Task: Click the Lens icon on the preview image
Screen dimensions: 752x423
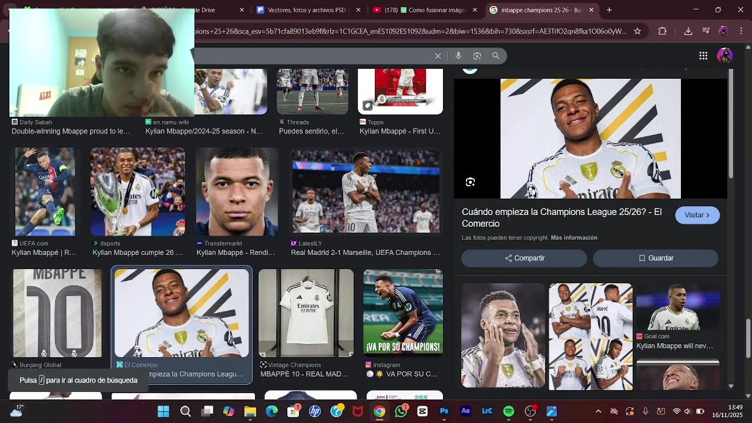Action: click(470, 182)
